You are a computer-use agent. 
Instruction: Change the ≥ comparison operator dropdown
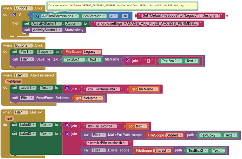pos(113,16)
